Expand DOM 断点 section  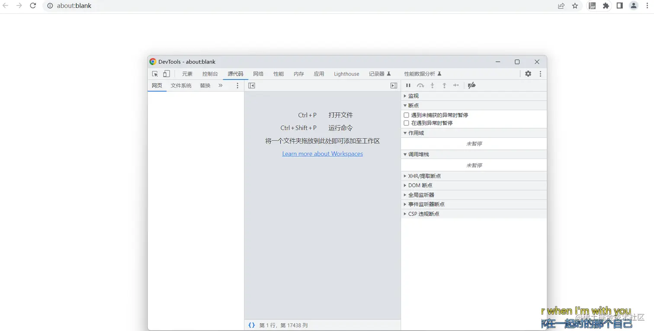click(x=474, y=185)
